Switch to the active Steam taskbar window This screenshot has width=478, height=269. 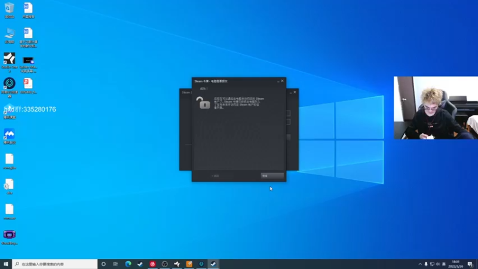[x=213, y=264]
